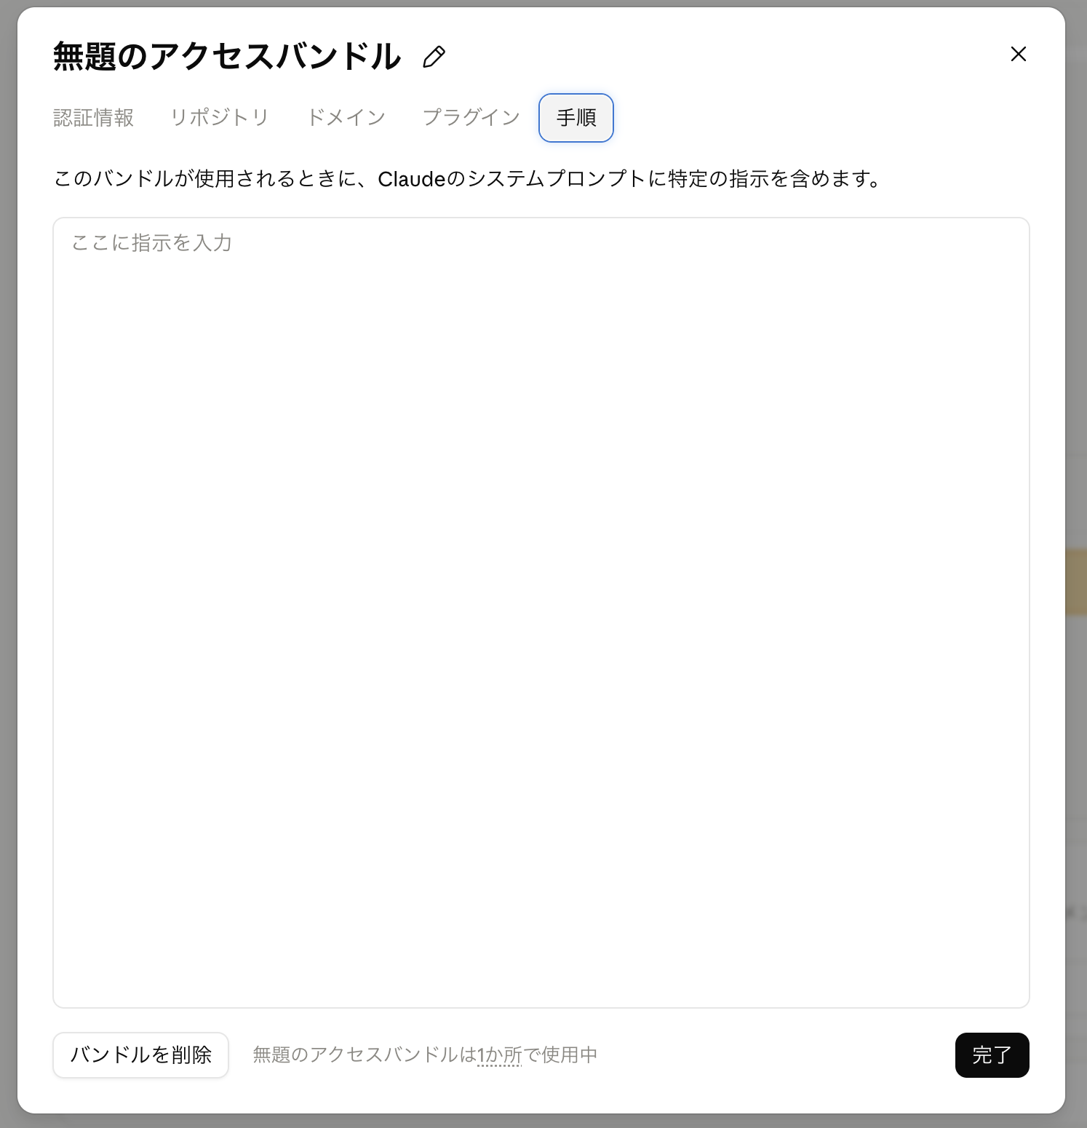Open the リポジトリ tab
The width and height of the screenshot is (1087, 1128).
coord(220,118)
